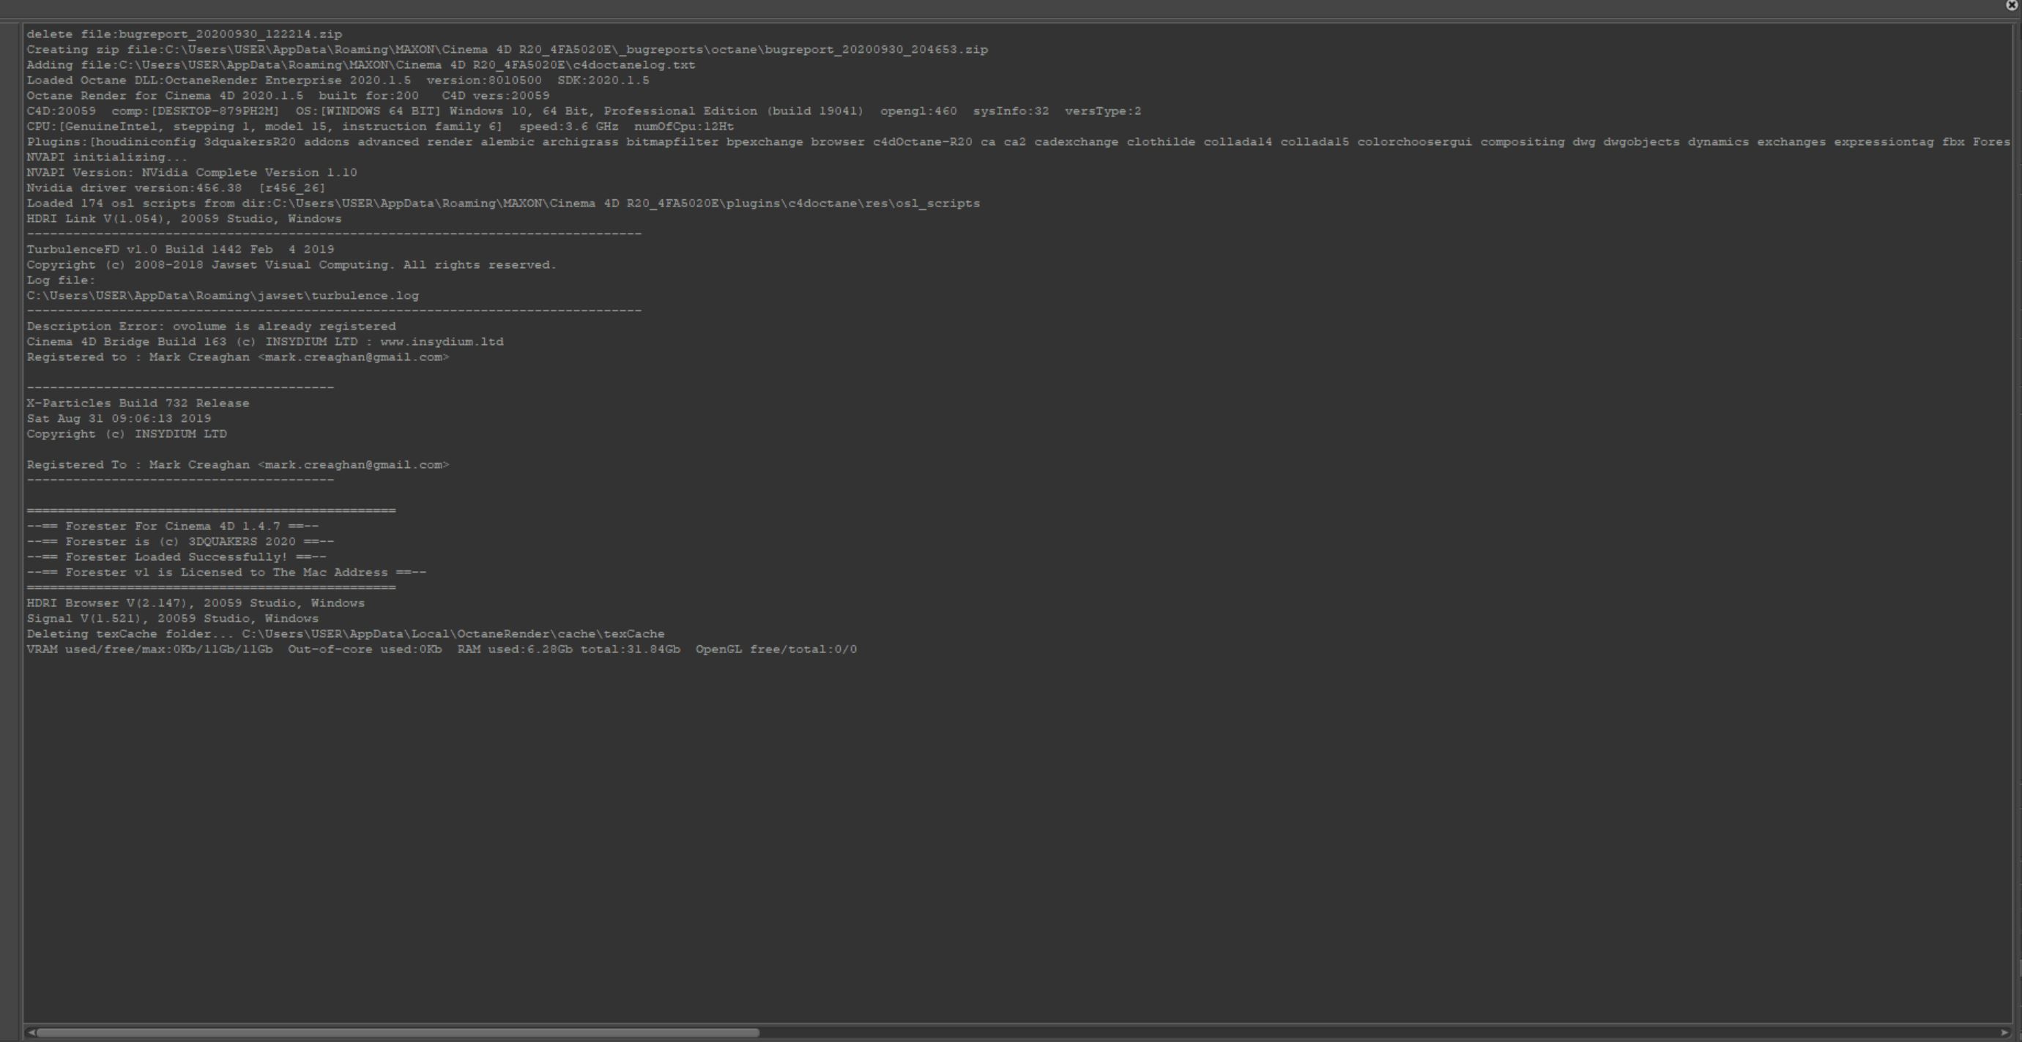2022x1042 pixels.
Task: Click the horizontal scrollbar right arrow
Action: (x=2004, y=1032)
